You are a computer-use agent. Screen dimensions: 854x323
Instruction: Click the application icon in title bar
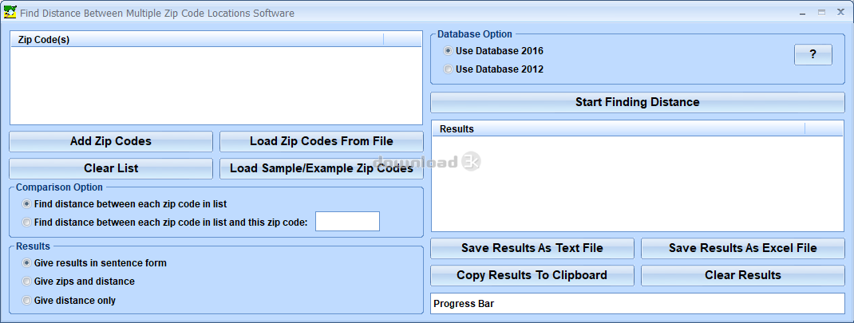[x=10, y=12]
